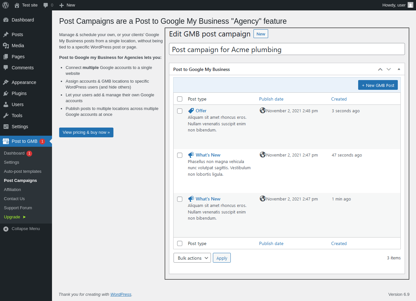Image resolution: width=416 pixels, height=301 pixels.
Task: Click the campaign title input field
Action: coord(287,49)
